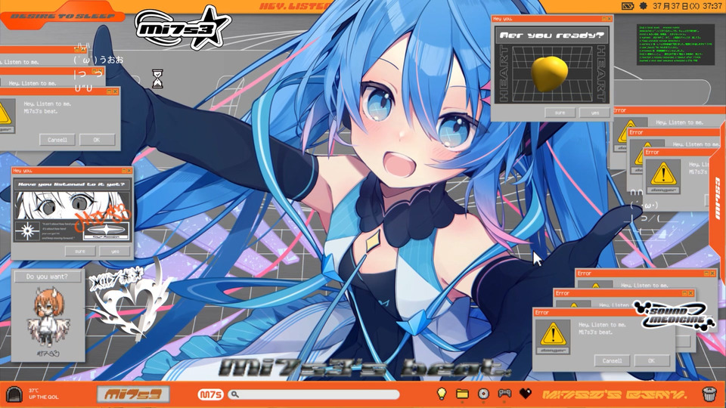Click Cansell in the bottom-right Error dialog

point(612,360)
